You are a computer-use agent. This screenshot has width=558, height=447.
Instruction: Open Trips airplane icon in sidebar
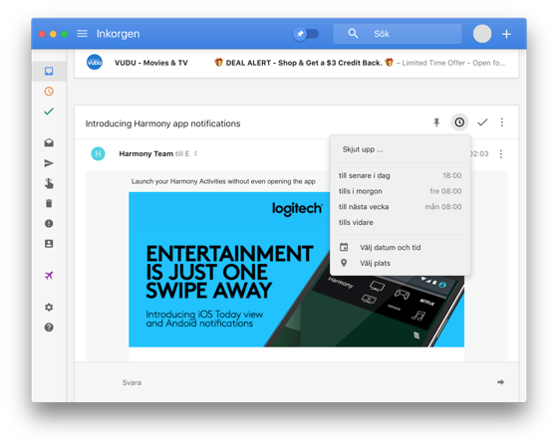click(x=49, y=275)
